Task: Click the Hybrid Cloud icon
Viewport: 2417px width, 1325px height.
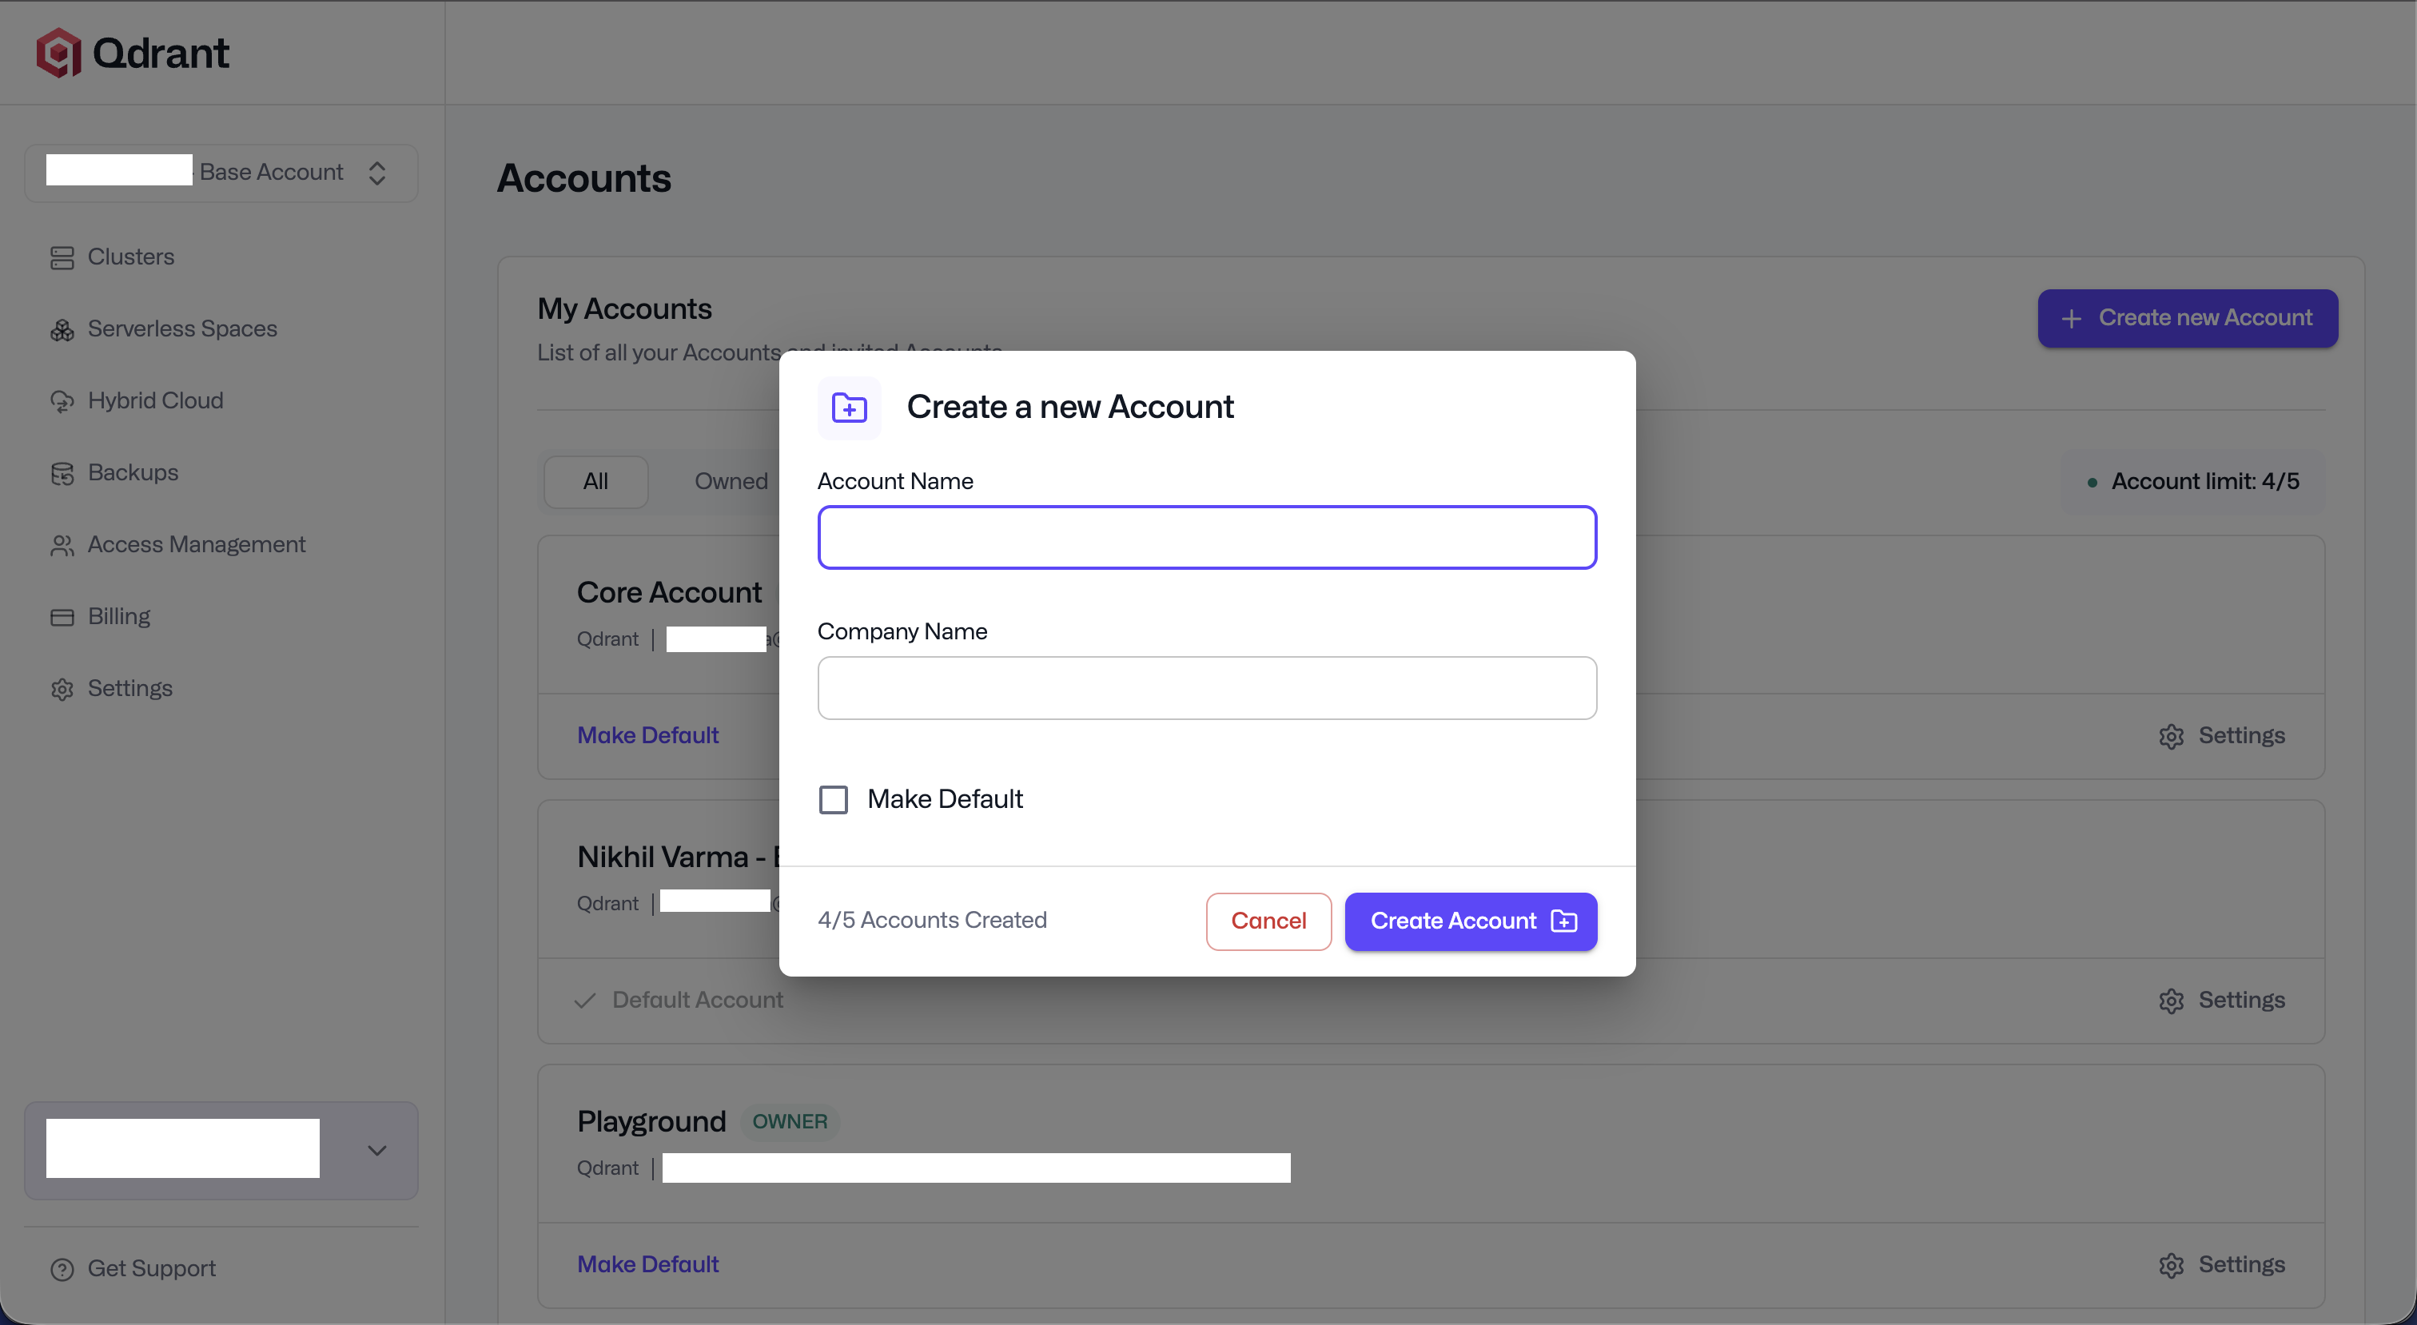Action: [x=62, y=402]
